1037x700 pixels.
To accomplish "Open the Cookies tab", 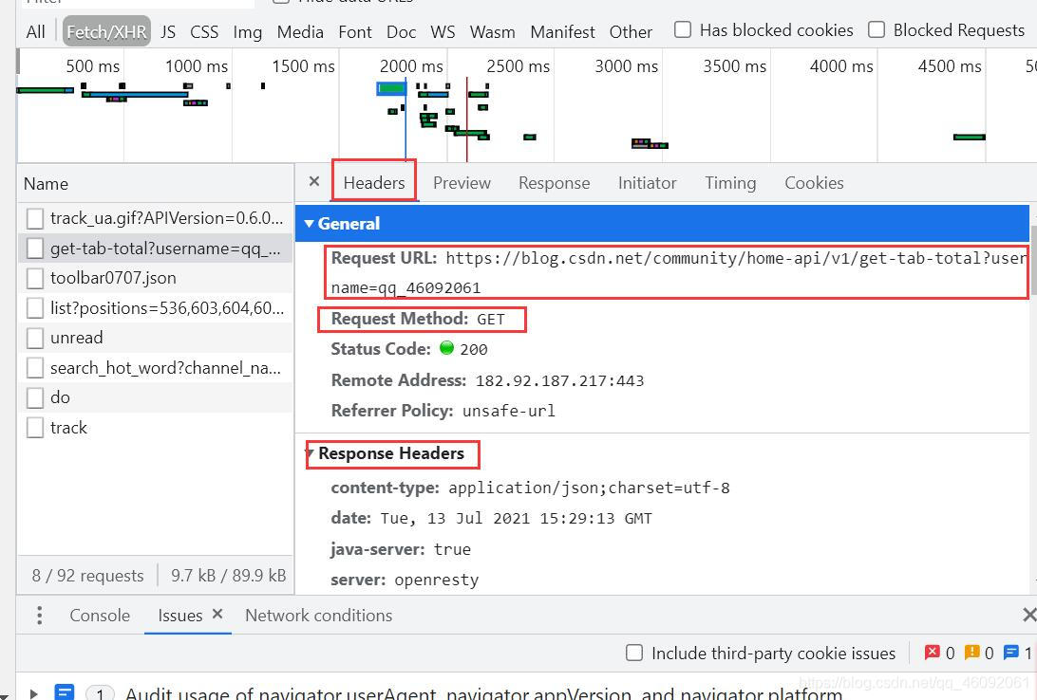I will pos(814,182).
